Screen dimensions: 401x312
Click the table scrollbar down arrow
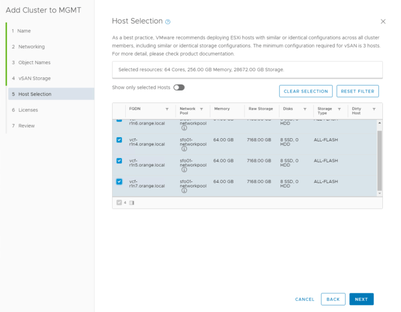[x=380, y=194]
